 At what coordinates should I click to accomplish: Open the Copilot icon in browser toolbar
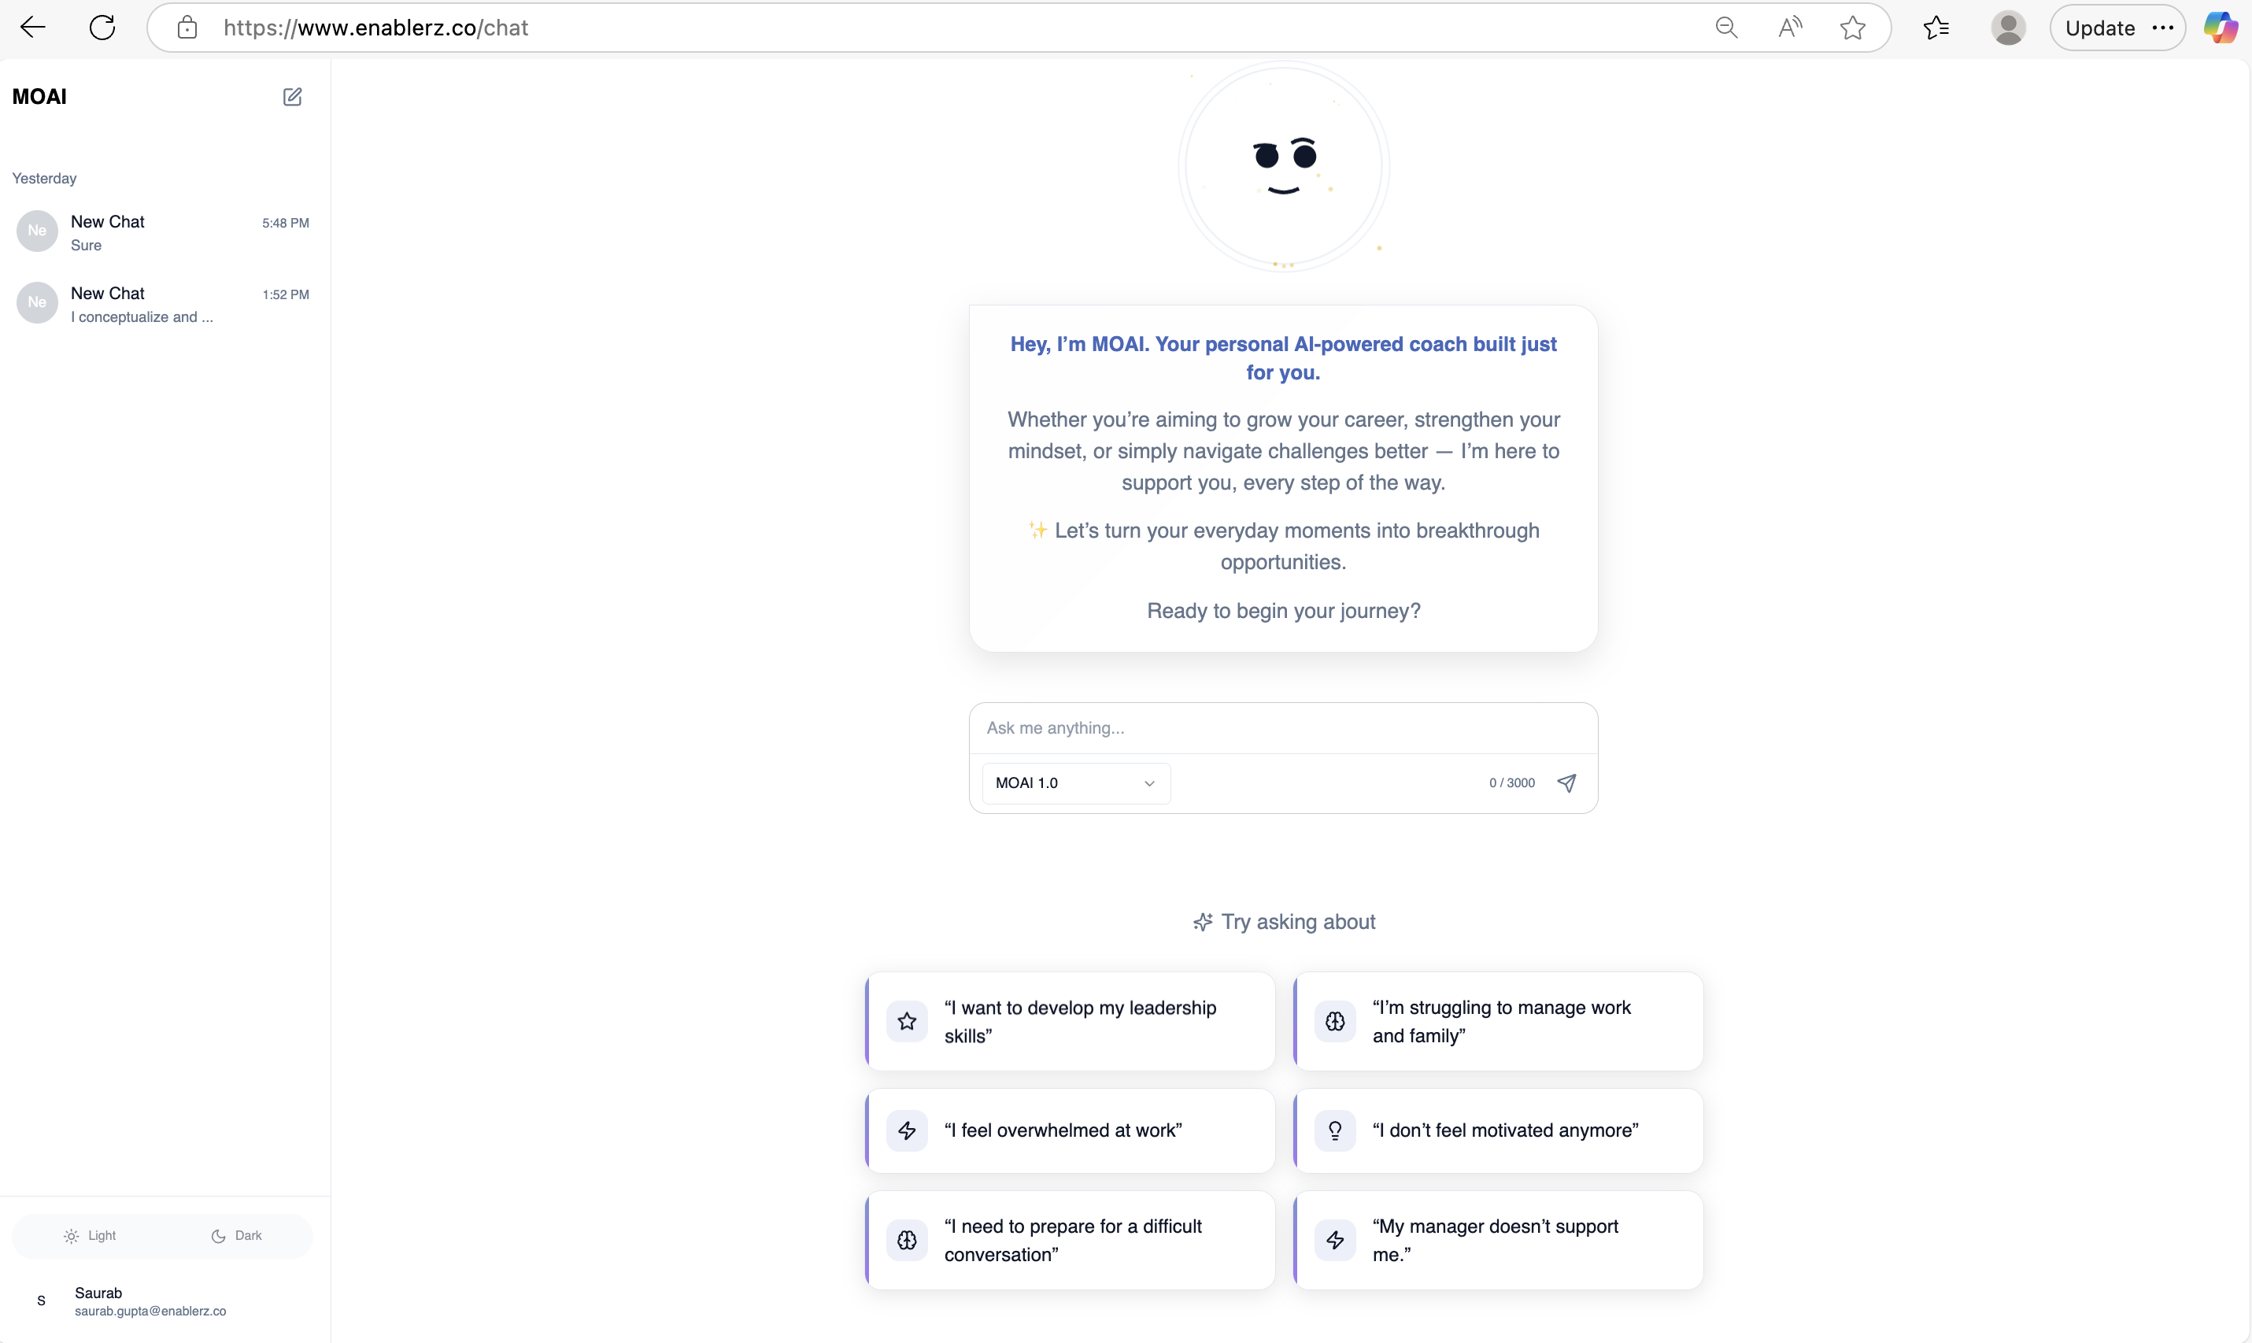click(2221, 28)
